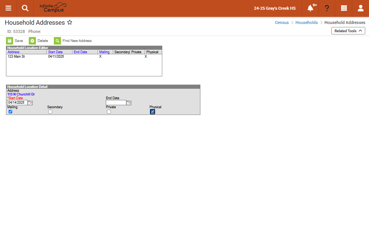This screenshot has width=369, height=240.
Task: Open the app switcher grid icon
Action: (344, 8)
